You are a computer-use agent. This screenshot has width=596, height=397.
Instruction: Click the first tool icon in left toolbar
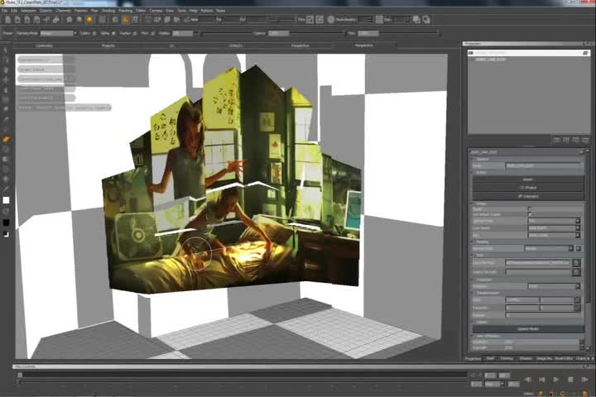pos(7,50)
